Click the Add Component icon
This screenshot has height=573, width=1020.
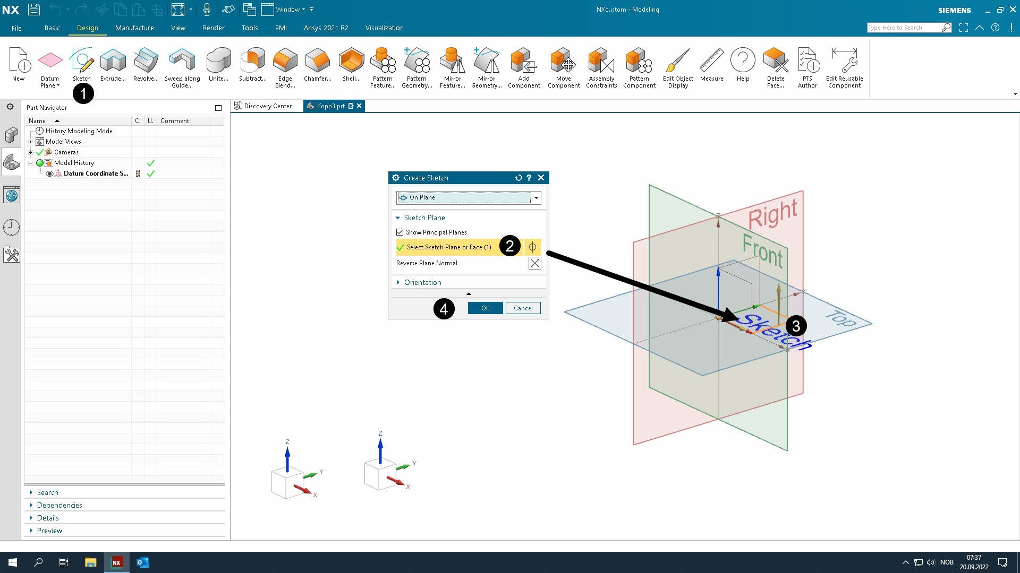click(523, 61)
